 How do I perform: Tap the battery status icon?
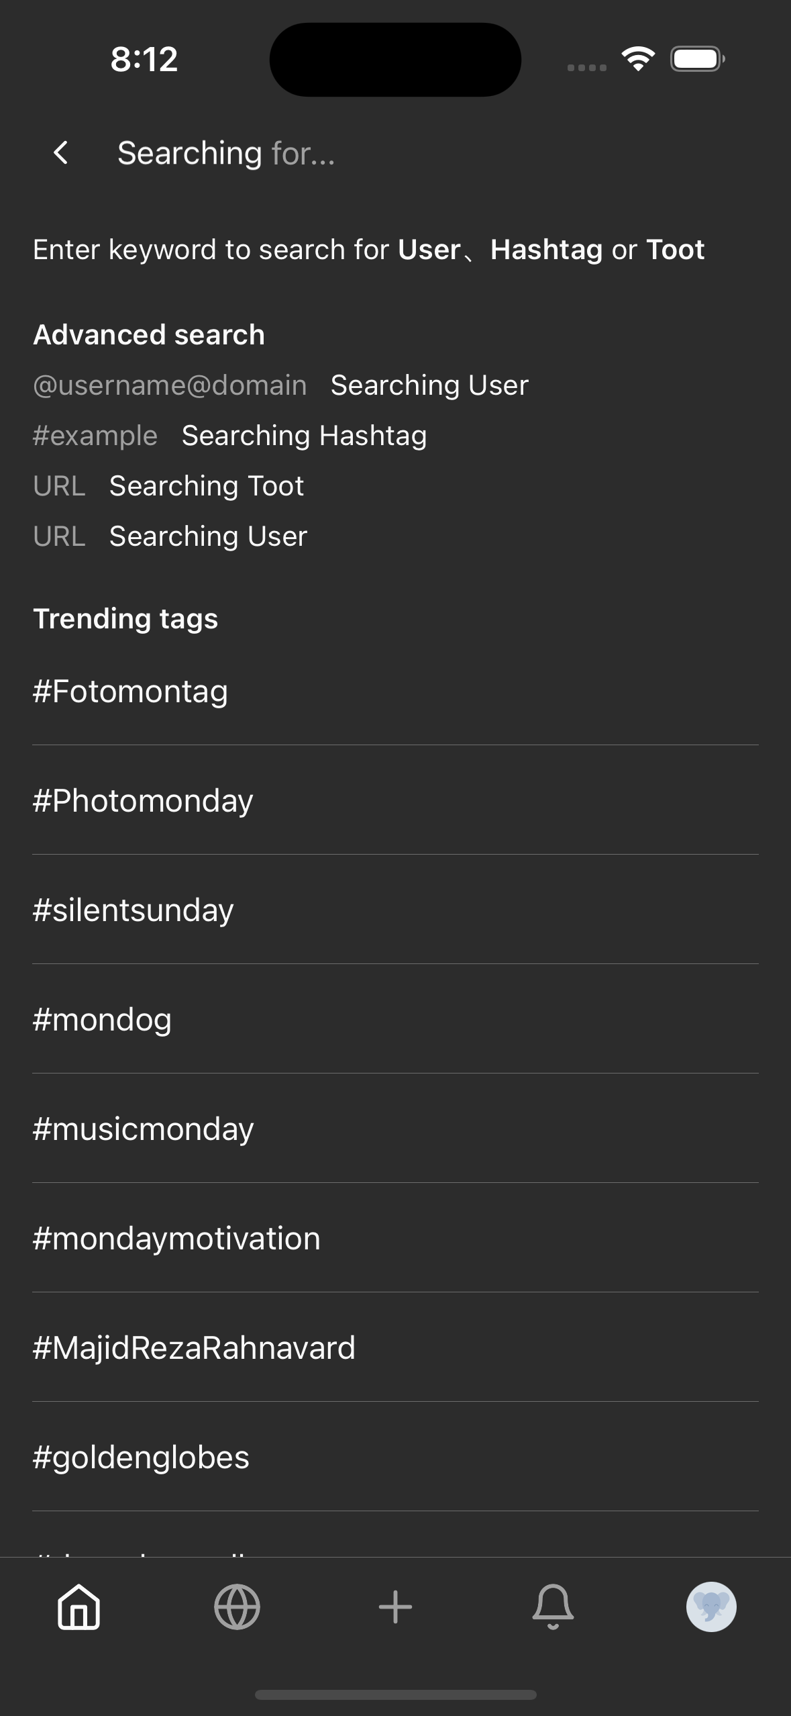[697, 59]
